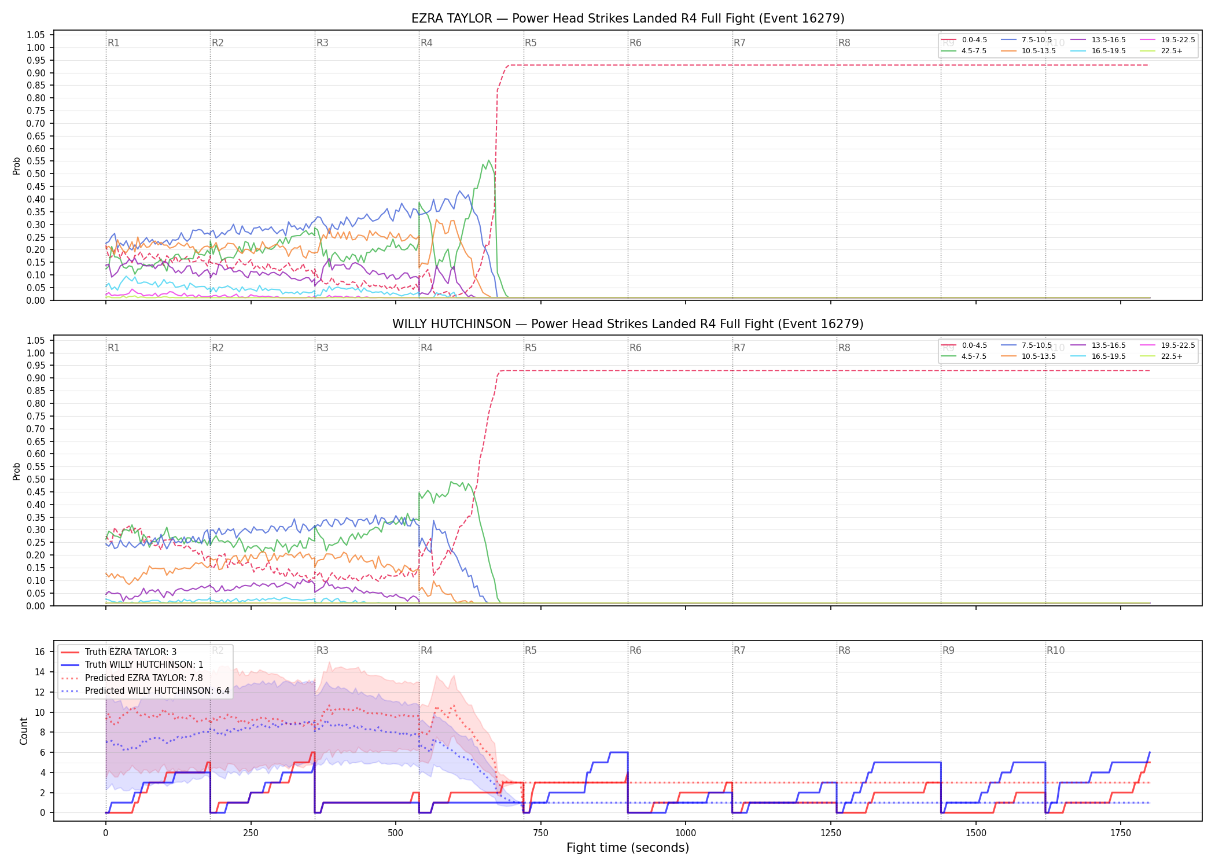Click the R3 marker in the count chart
The image size is (1215, 868).
[322, 650]
